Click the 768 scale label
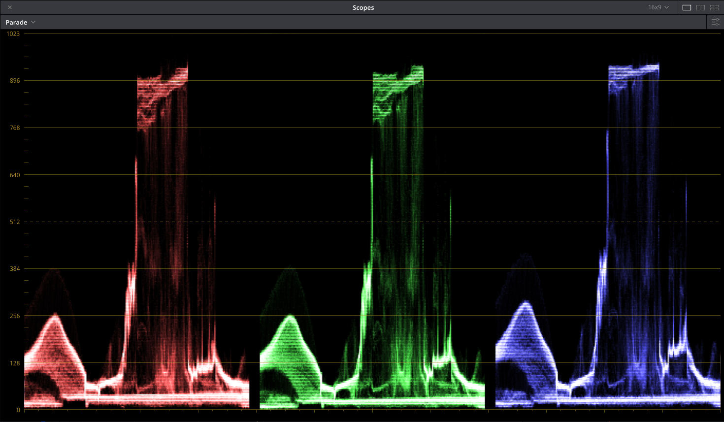This screenshot has height=422, width=724. click(x=15, y=128)
